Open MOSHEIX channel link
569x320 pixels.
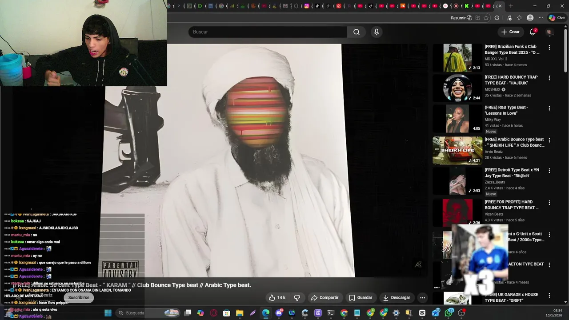pyautogui.click(x=493, y=89)
